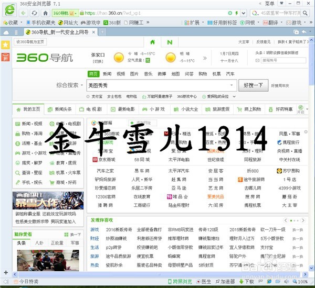Open the yellow star favorites sidebar icon

pos(5,45)
